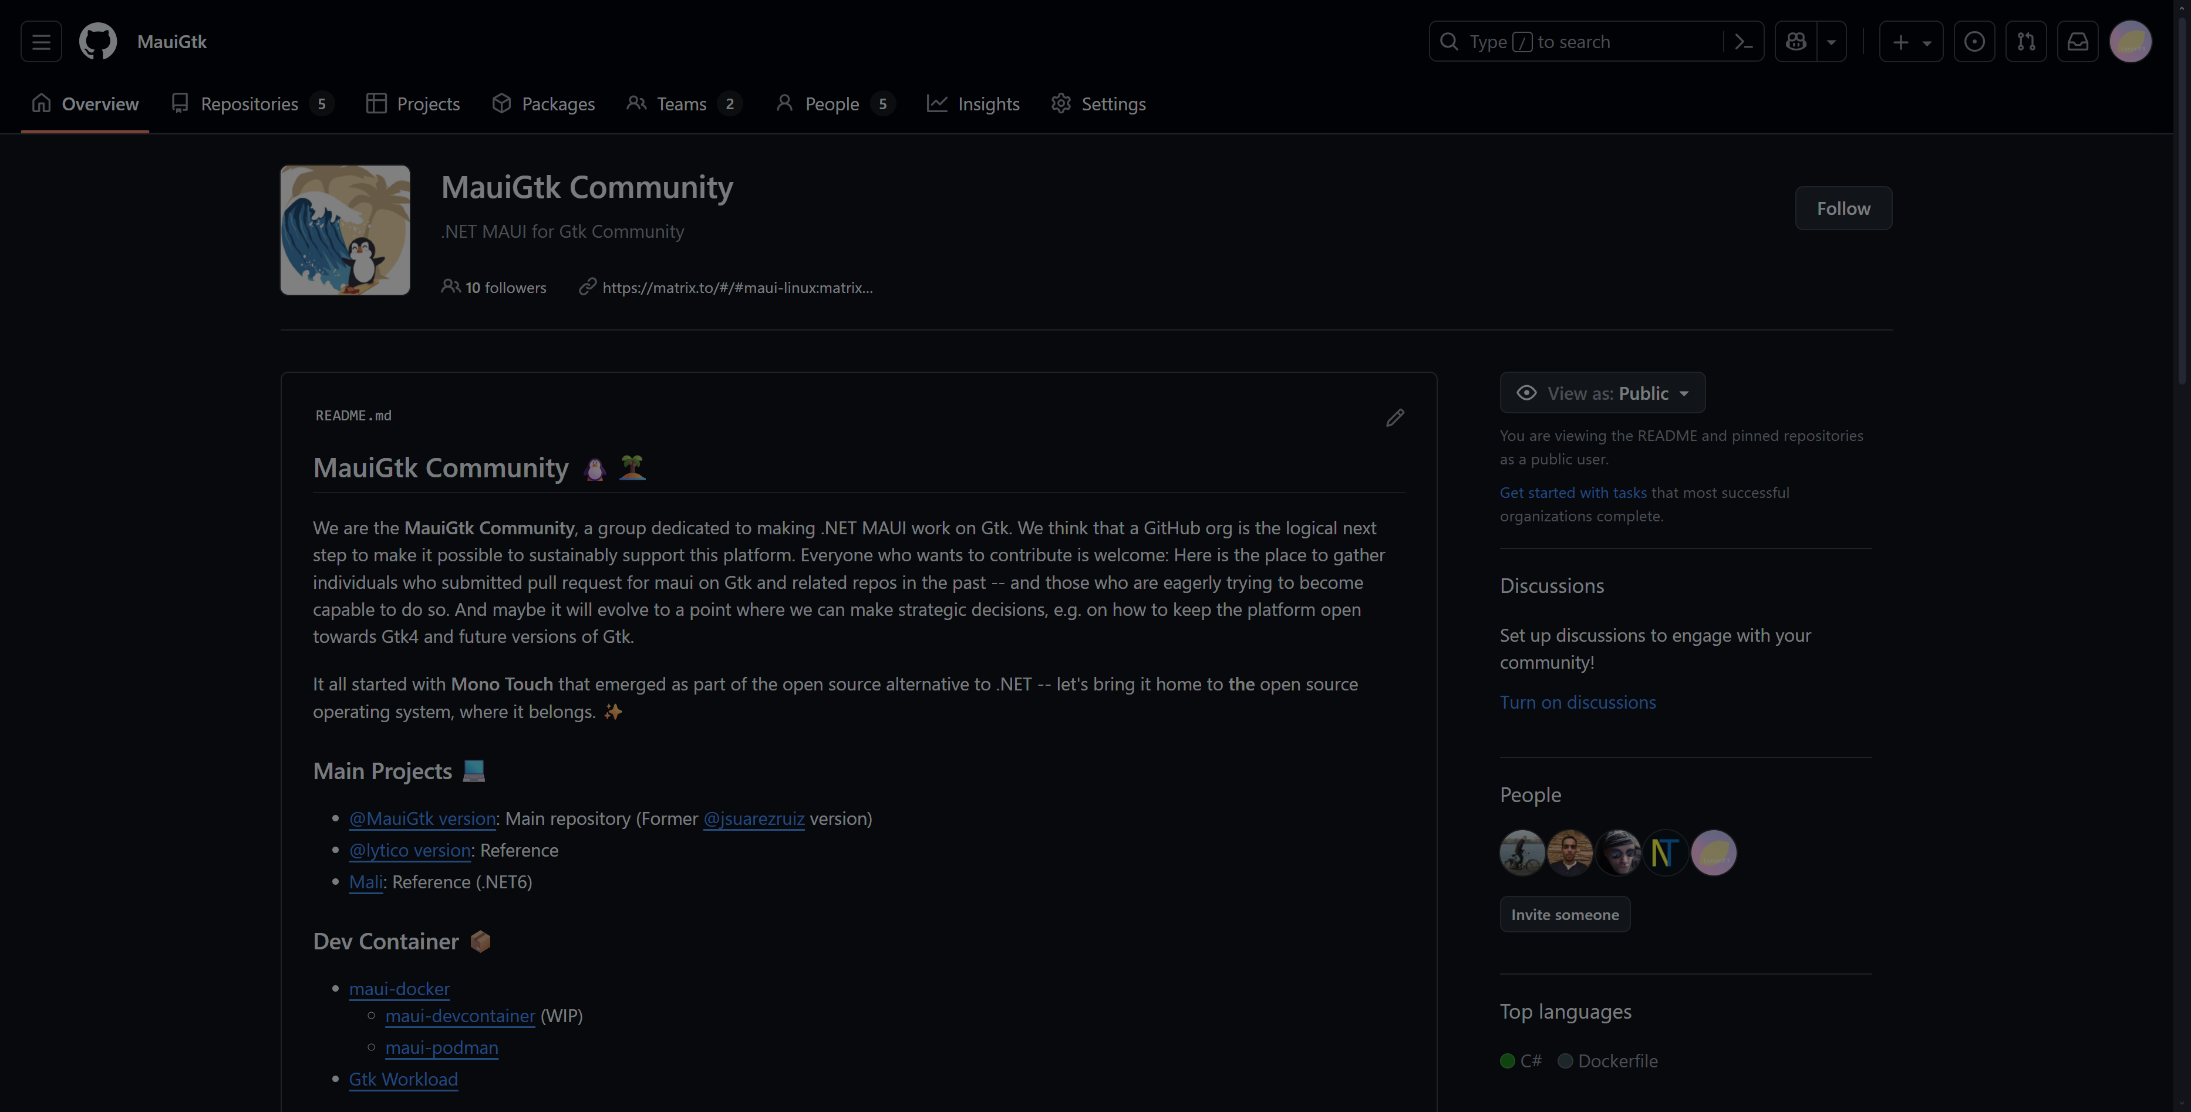Open the View as Public dropdown

[1602, 393]
